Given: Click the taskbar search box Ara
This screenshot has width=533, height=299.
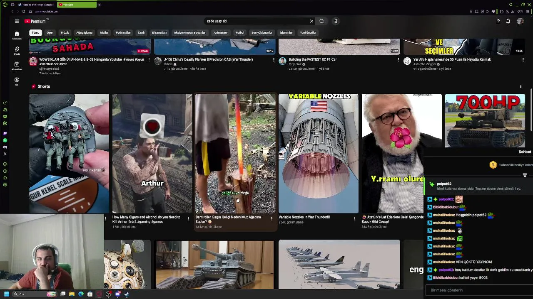Looking at the screenshot, I should tap(35, 294).
